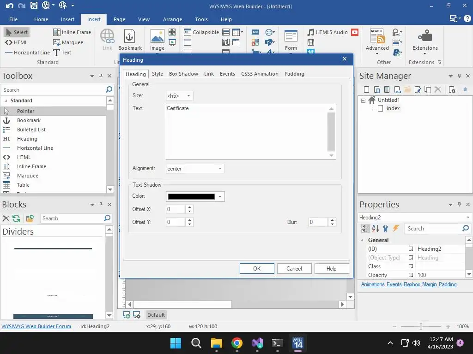Click the Windows Start button
This screenshot has width=473, height=354.
coord(176,343)
